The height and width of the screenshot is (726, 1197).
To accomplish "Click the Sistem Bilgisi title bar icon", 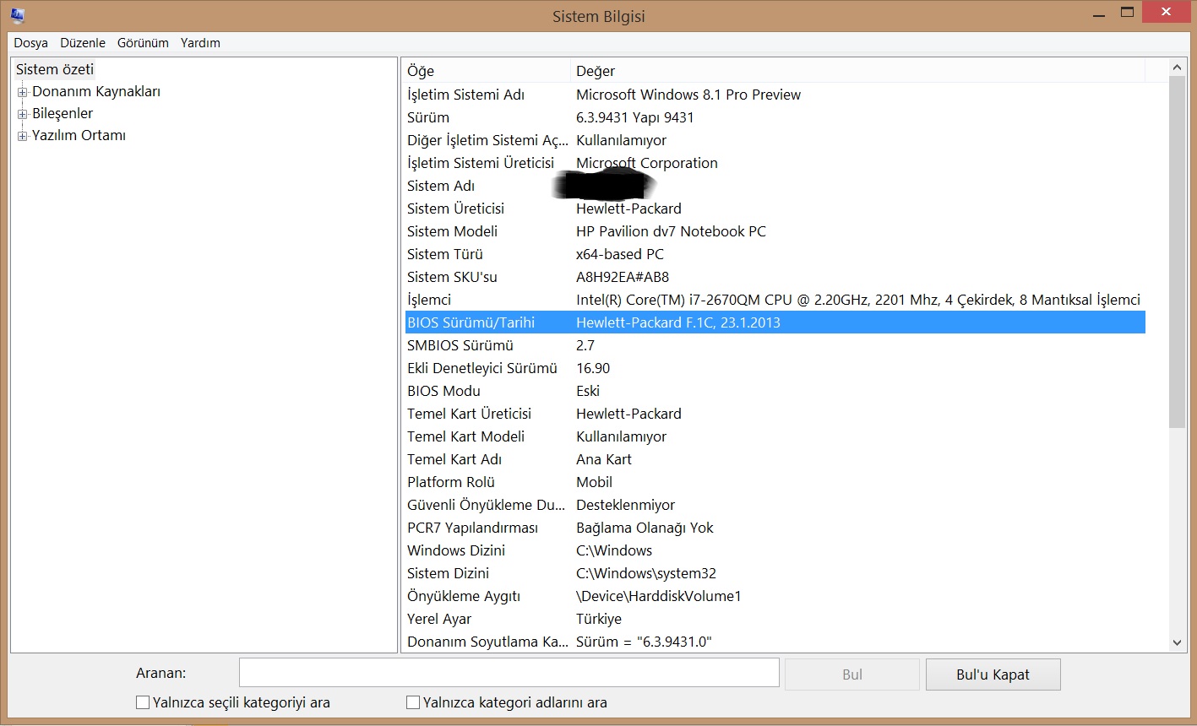I will (x=17, y=15).
